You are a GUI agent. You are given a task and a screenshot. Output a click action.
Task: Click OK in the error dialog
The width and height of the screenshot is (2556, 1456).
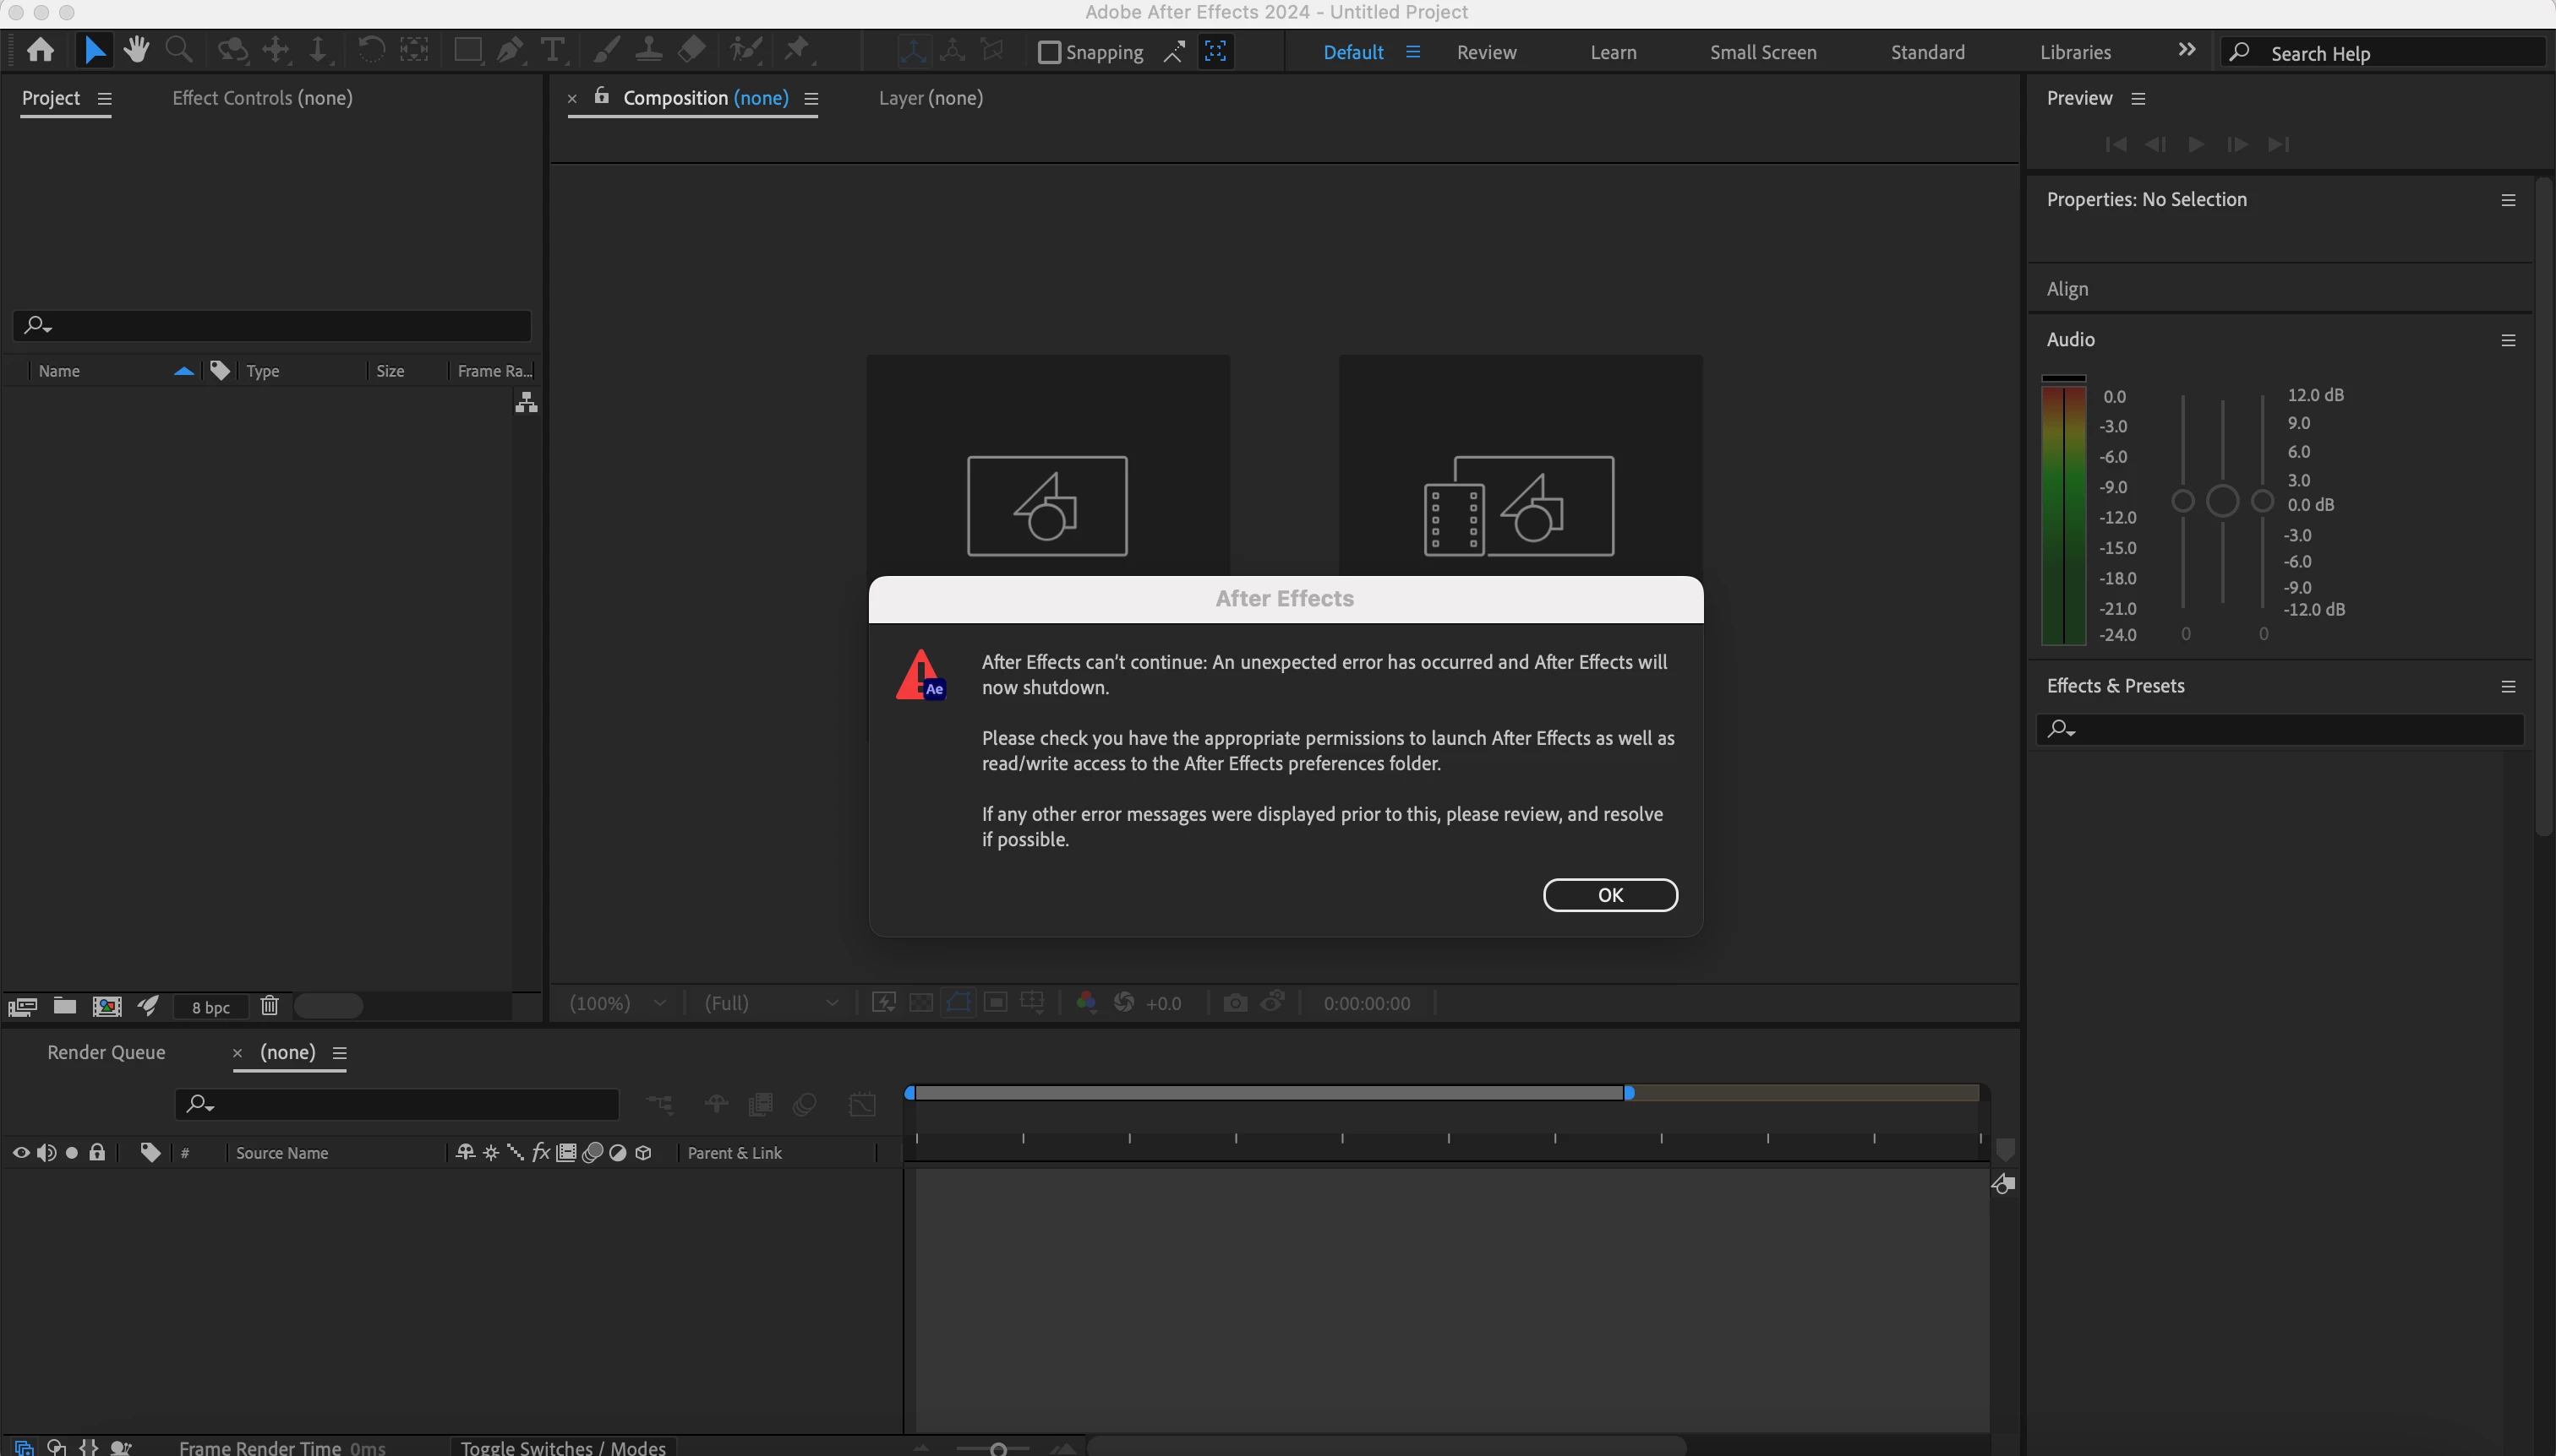coord(1609,895)
